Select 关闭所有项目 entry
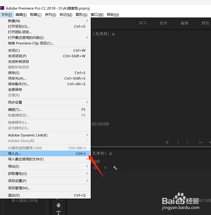Image resolution: width=211 pixels, height=215 pixels. pos(45,62)
